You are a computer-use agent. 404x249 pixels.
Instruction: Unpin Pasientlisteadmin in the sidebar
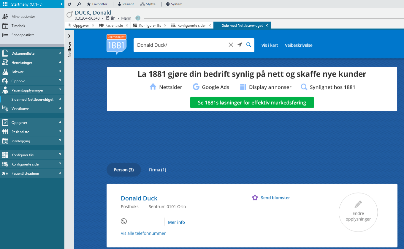point(60,173)
